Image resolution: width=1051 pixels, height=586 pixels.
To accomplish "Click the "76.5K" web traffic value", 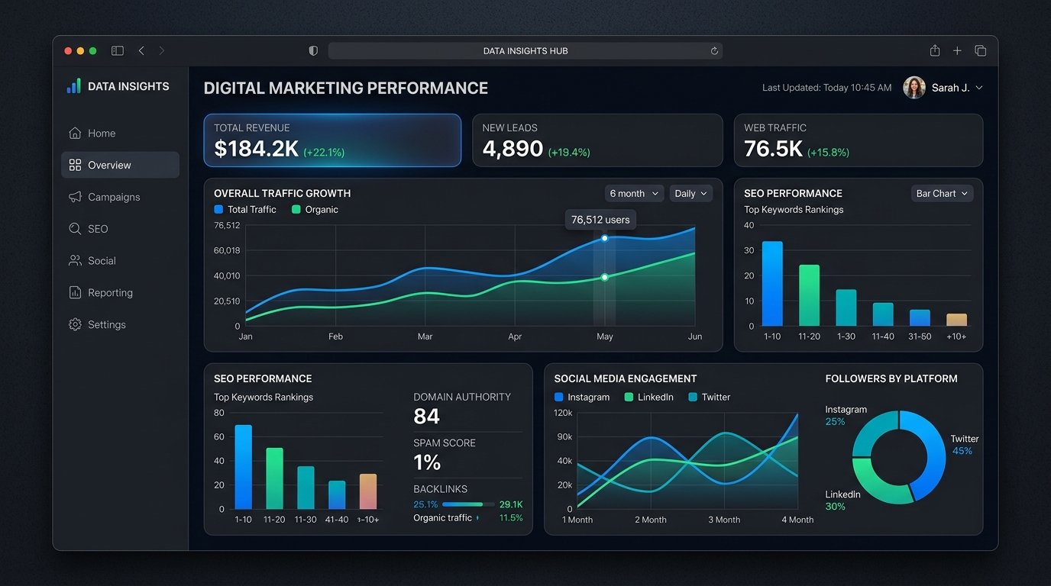I will point(773,149).
